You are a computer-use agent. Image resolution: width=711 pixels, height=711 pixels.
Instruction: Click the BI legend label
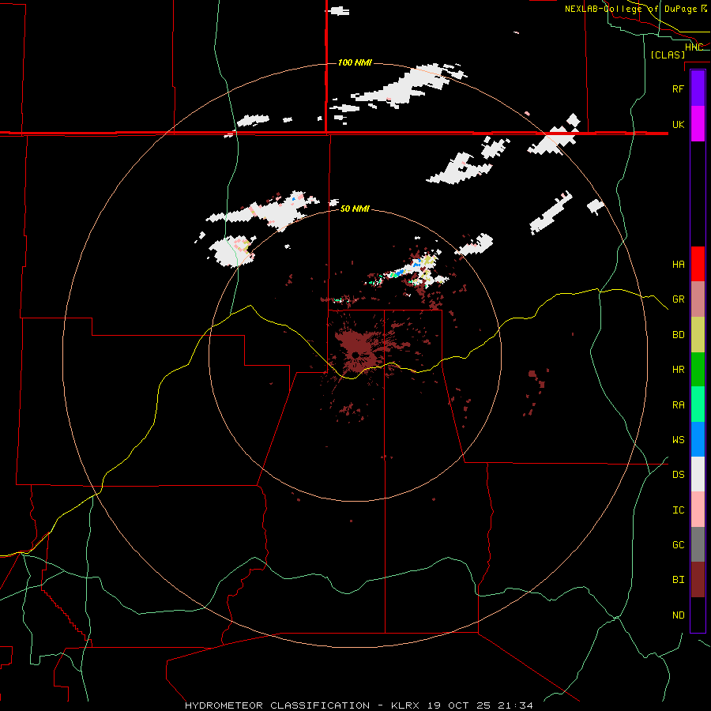[x=679, y=580]
